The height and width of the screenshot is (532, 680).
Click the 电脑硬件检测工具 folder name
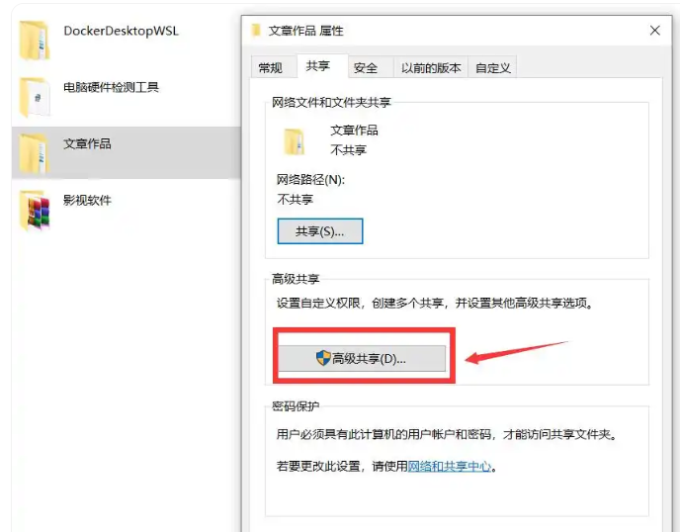(x=111, y=87)
